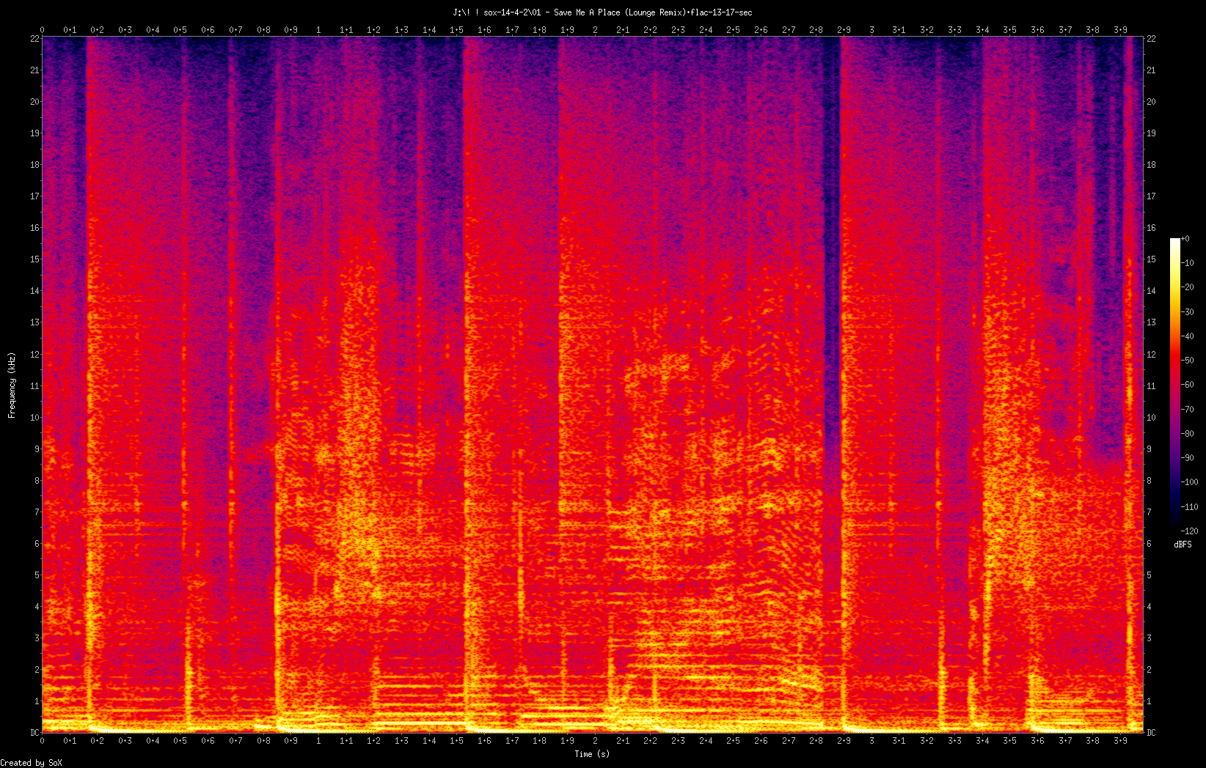Screen dimensions: 1206x768
Task: Click '1' on the top time axis
Action: 318,30
